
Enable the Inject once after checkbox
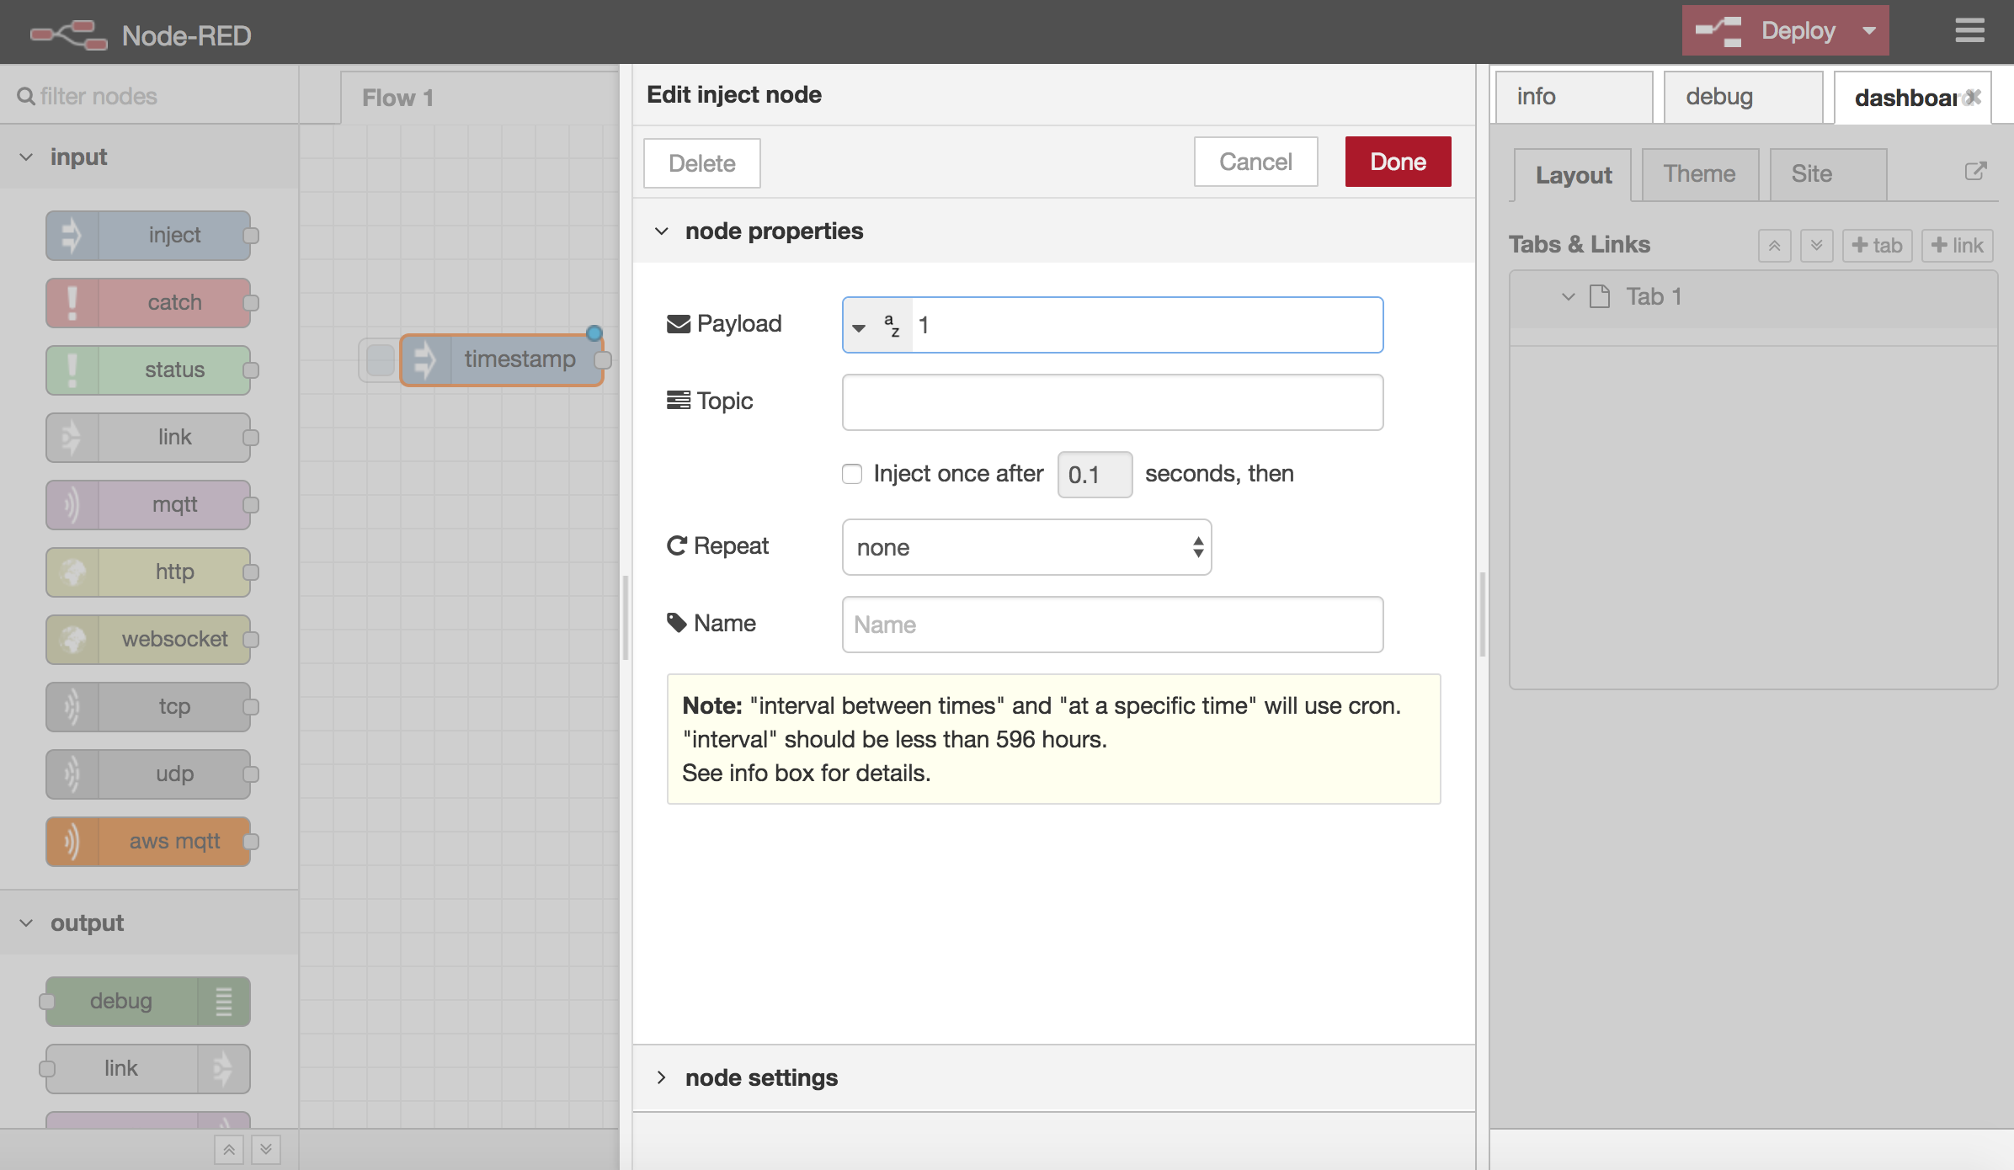tap(852, 474)
